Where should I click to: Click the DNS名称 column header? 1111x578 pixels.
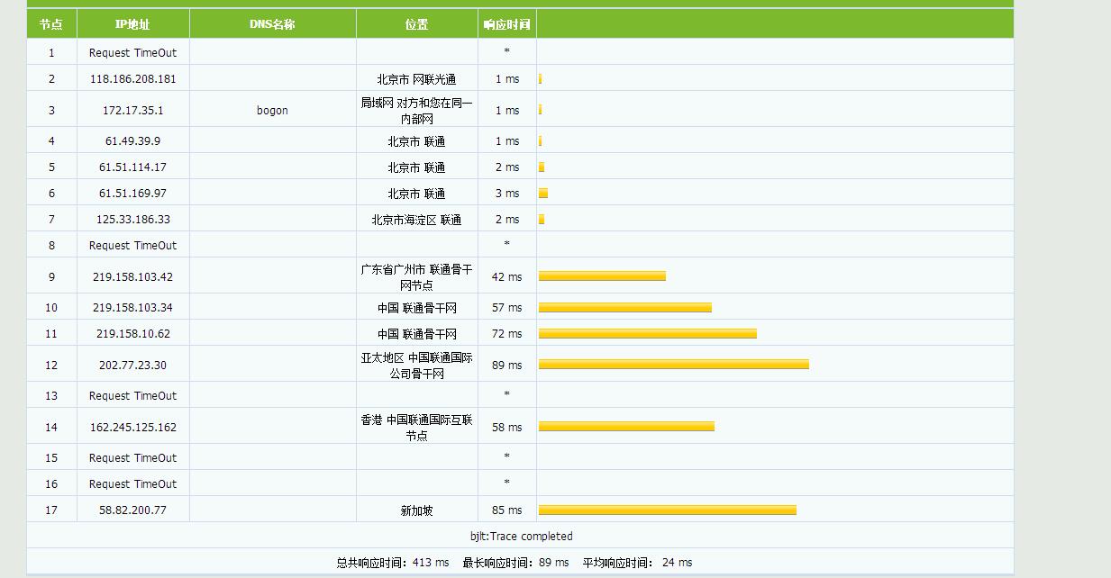point(272,24)
